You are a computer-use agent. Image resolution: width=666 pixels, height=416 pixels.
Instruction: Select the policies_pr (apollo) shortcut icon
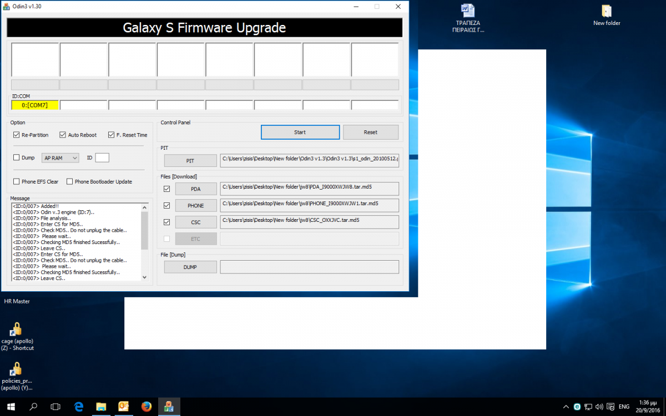[17, 376]
